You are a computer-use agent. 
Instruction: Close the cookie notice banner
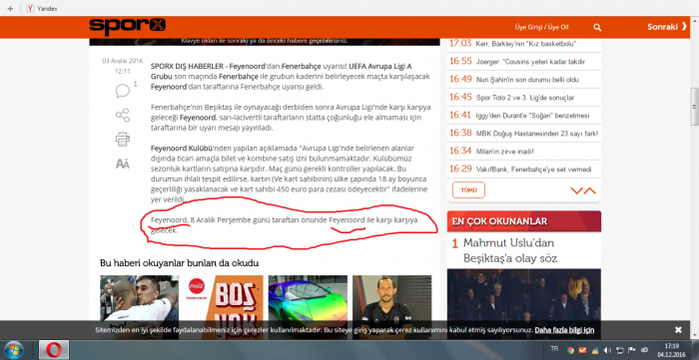click(678, 330)
